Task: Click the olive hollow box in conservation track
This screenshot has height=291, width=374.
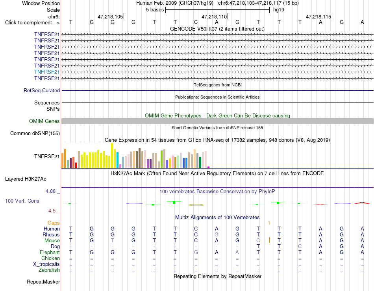Action: pos(196,205)
